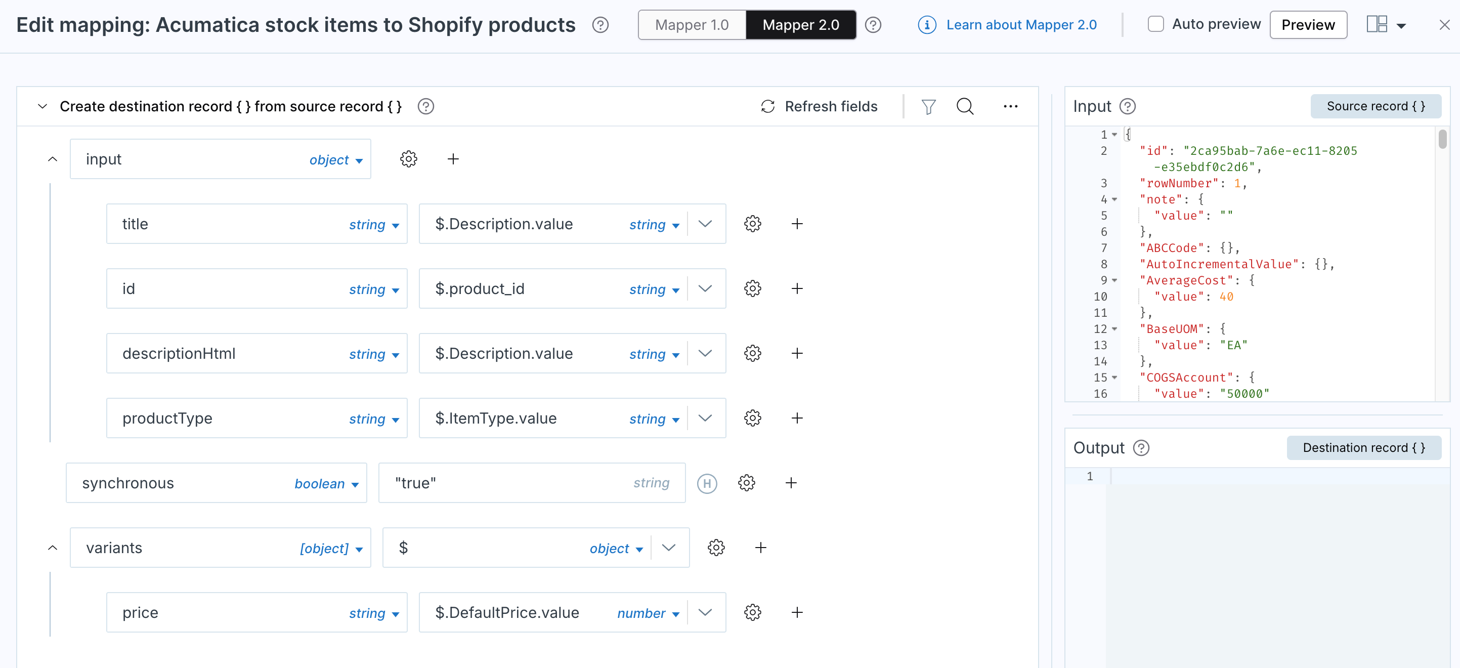
Task: Open settings gear for variants row
Action: 716,548
